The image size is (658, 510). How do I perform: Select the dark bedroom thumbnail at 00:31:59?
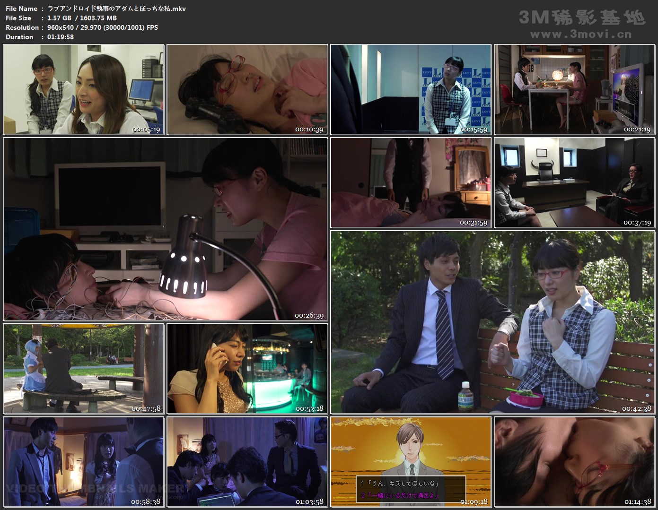410,182
